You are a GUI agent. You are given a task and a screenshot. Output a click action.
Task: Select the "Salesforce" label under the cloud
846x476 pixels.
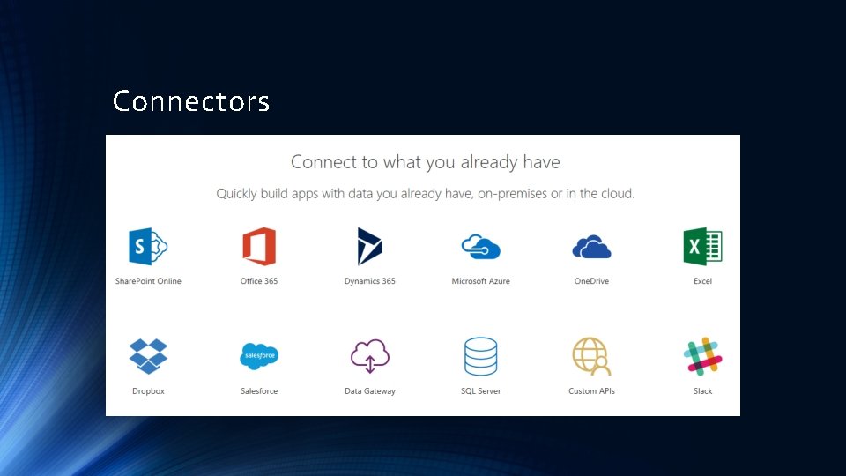click(x=259, y=391)
